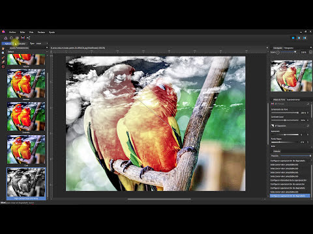
Task: Click the middle split-view mode icon
Action: click(x=299, y=38)
